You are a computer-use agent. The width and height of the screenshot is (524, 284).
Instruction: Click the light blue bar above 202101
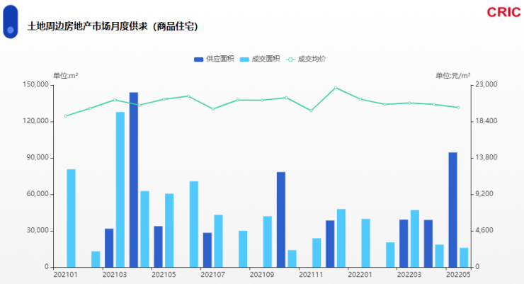[x=72, y=218]
